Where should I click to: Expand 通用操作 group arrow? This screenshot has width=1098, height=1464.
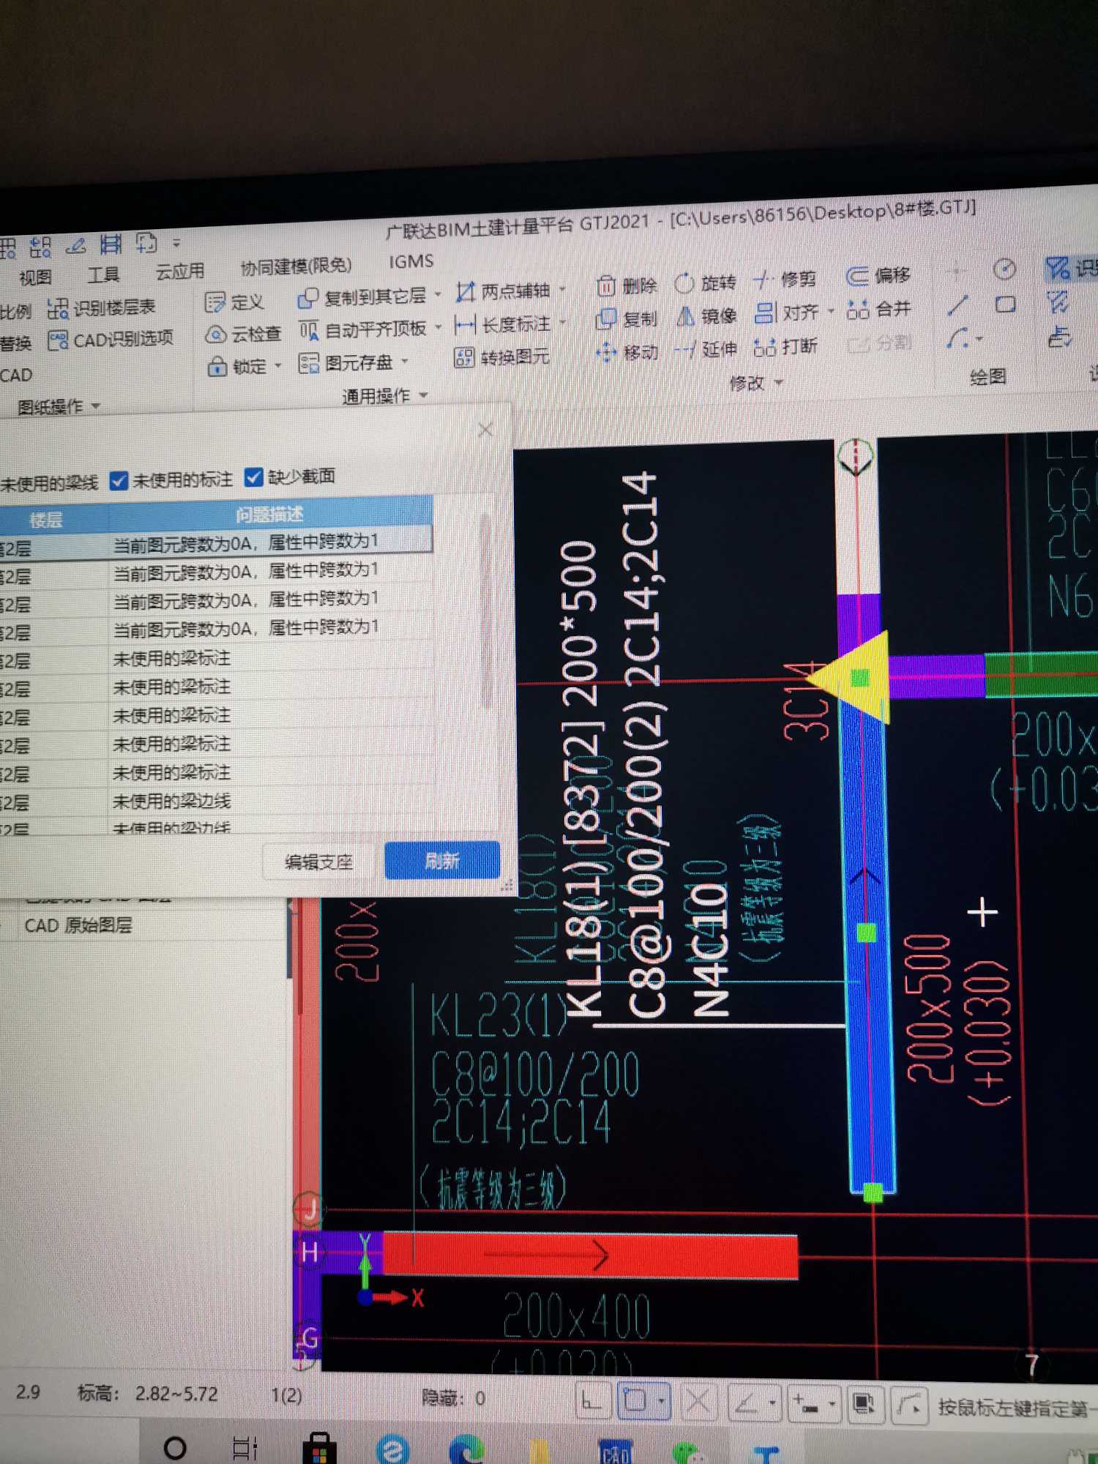click(423, 395)
